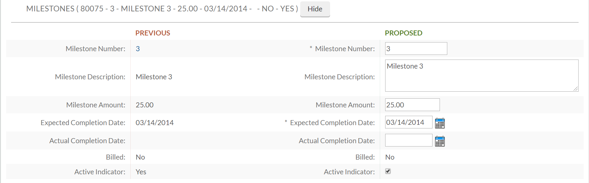This screenshot has width=589, height=183.
Task: Focus the empty Actual Completion Date field
Action: 408,141
